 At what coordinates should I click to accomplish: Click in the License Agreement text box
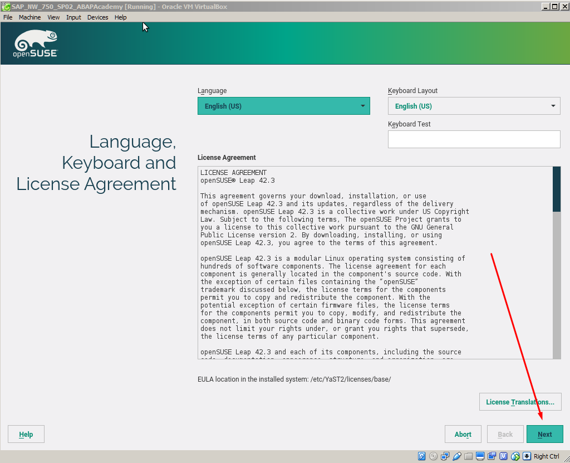pyautogui.click(x=375, y=263)
